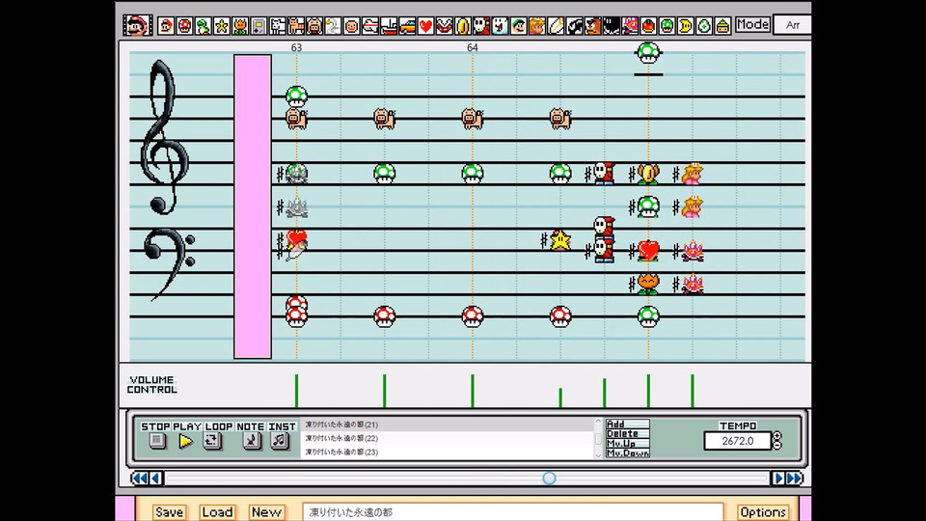
Task: Click the tempo value field
Action: (737, 441)
